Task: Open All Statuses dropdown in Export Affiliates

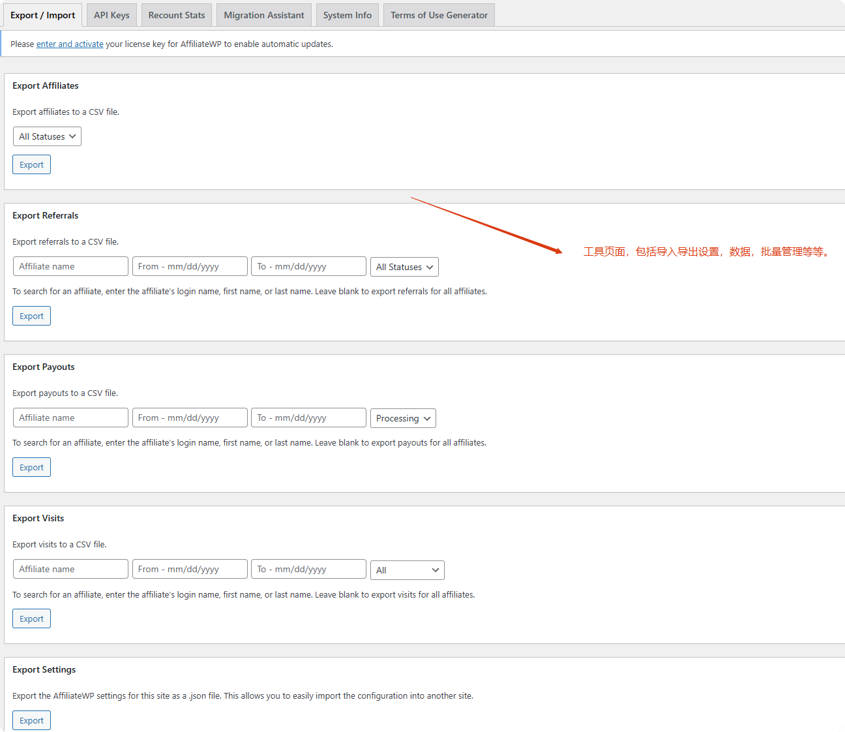Action: click(x=47, y=136)
